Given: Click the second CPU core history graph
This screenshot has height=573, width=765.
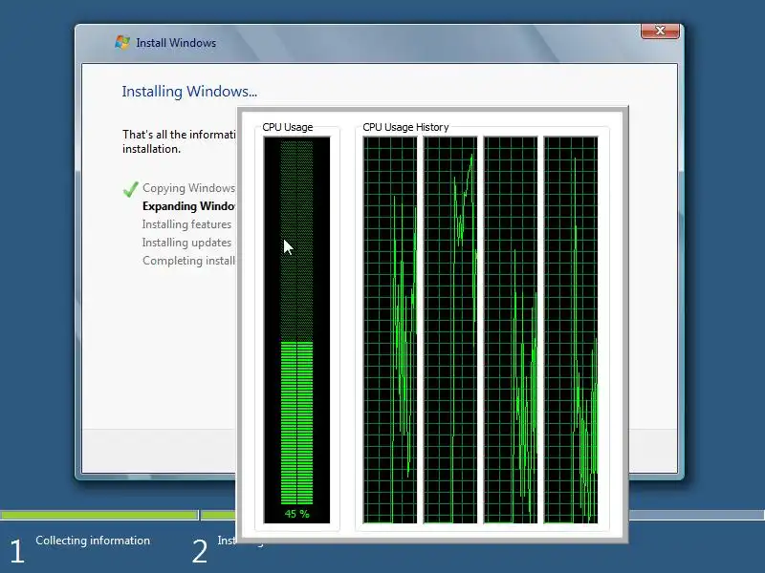Looking at the screenshot, I should tap(450, 329).
